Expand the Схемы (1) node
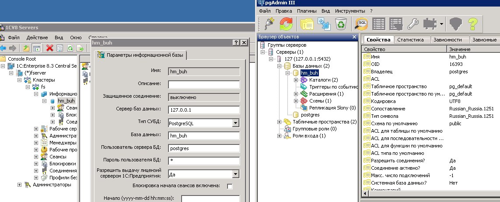 296,101
